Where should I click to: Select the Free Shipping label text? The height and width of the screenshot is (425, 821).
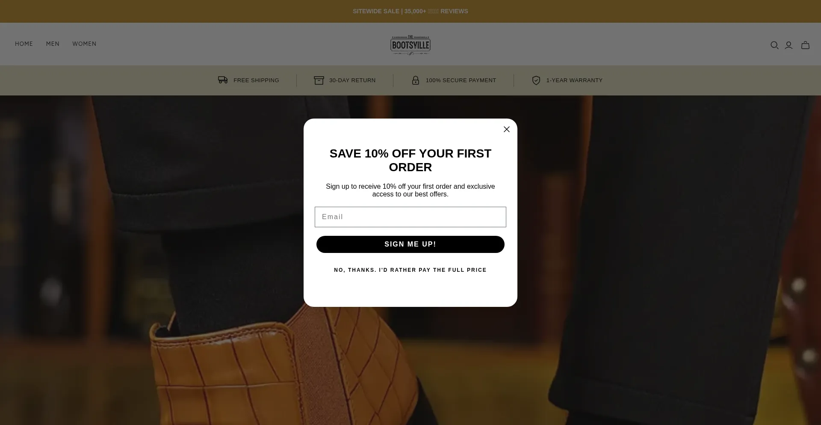(x=256, y=80)
